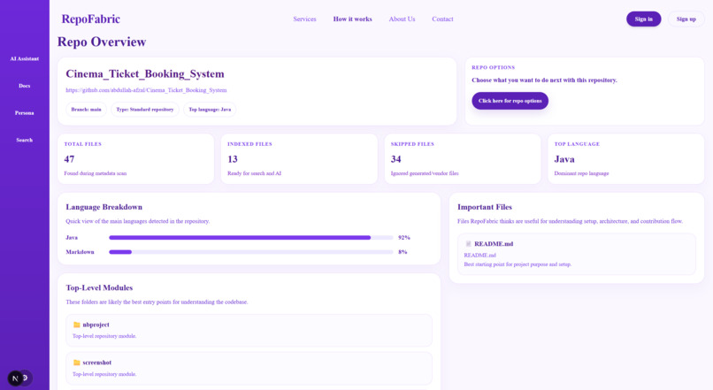
Task: Open the Contact page link
Action: click(442, 19)
